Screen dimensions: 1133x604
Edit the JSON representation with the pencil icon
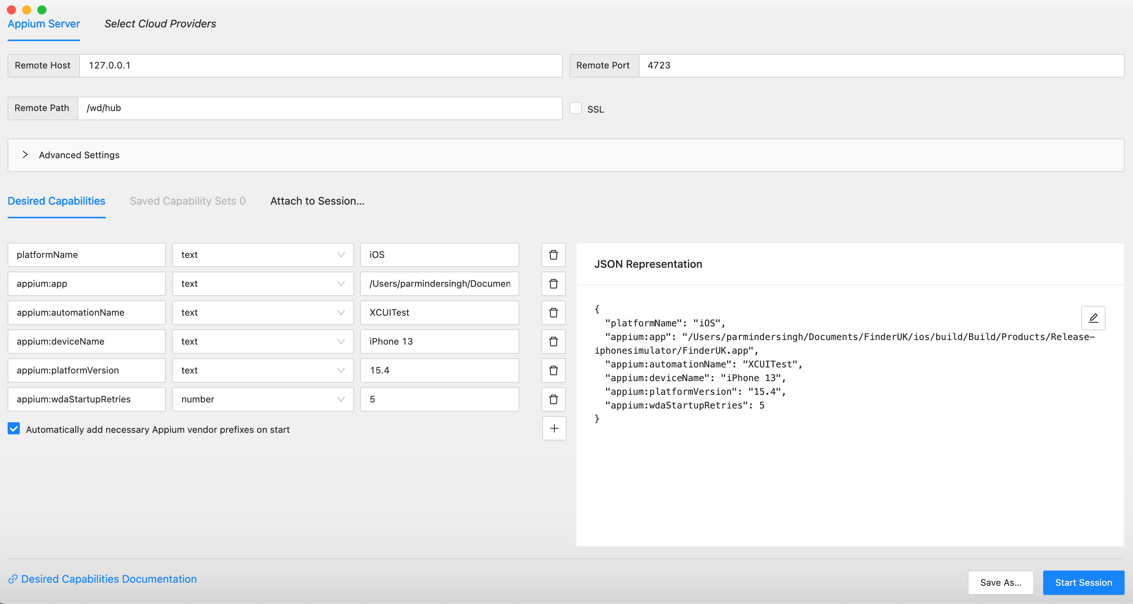click(1094, 318)
